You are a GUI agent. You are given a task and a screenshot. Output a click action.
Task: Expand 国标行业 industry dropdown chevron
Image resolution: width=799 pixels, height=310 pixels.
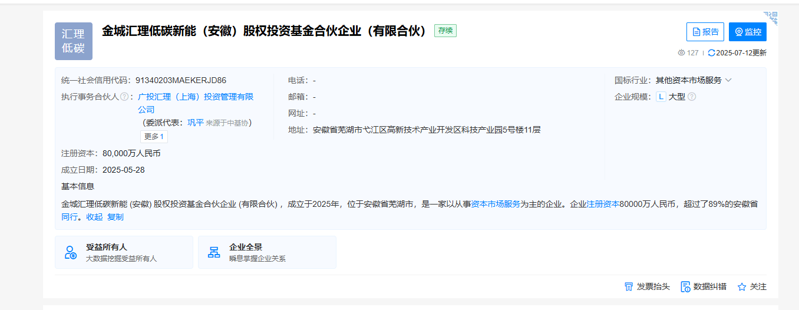[x=728, y=80]
